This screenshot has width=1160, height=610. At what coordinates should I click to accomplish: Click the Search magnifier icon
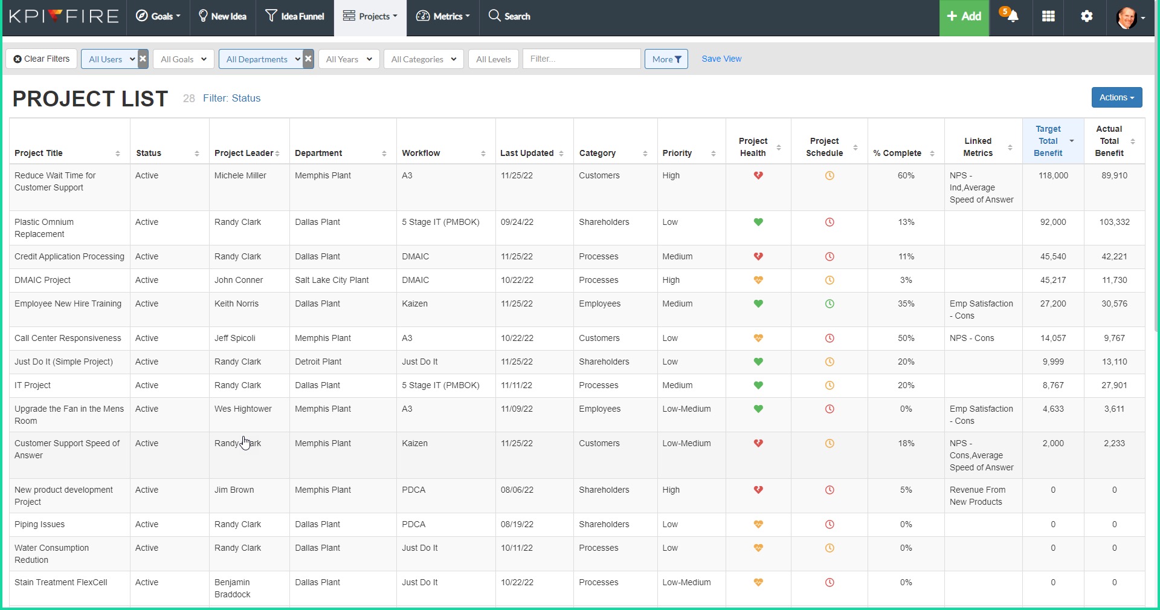coord(494,16)
